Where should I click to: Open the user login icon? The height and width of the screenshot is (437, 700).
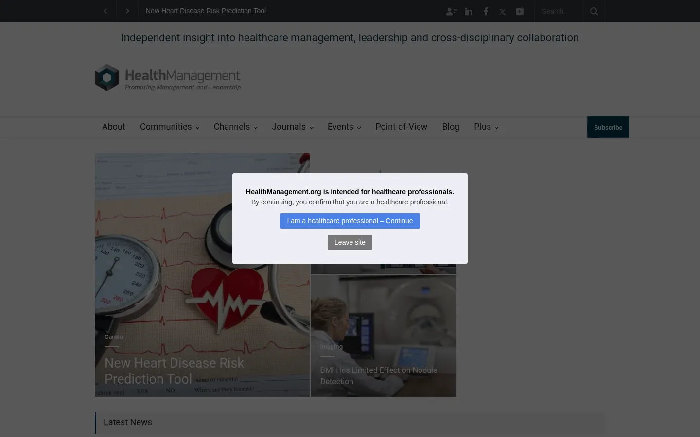451,11
